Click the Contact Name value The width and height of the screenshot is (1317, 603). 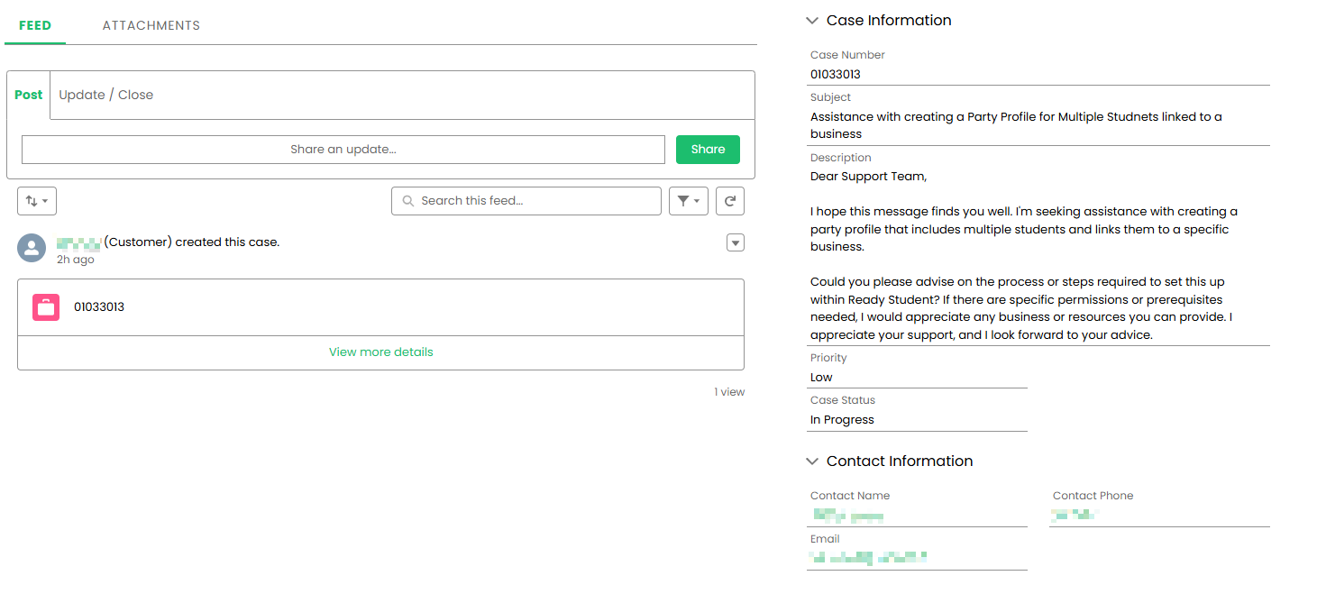point(847,516)
